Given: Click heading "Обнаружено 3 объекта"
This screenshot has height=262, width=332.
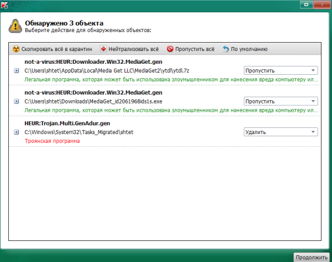Looking at the screenshot, I should [64, 23].
